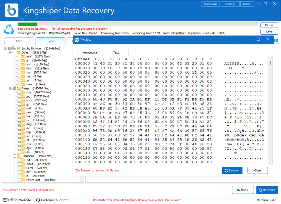281x204 pixels.
Task: Click the PowerPoint folder icon
Action: (x=23, y=180)
